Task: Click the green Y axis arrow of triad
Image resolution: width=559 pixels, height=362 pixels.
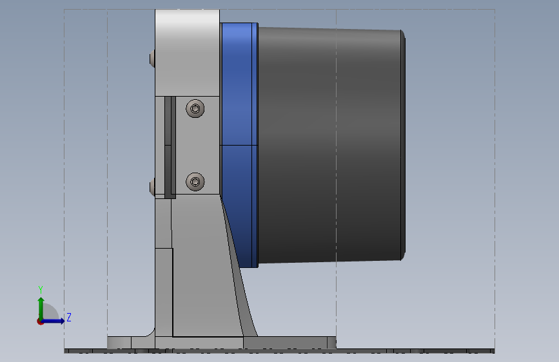Action: tap(41, 309)
